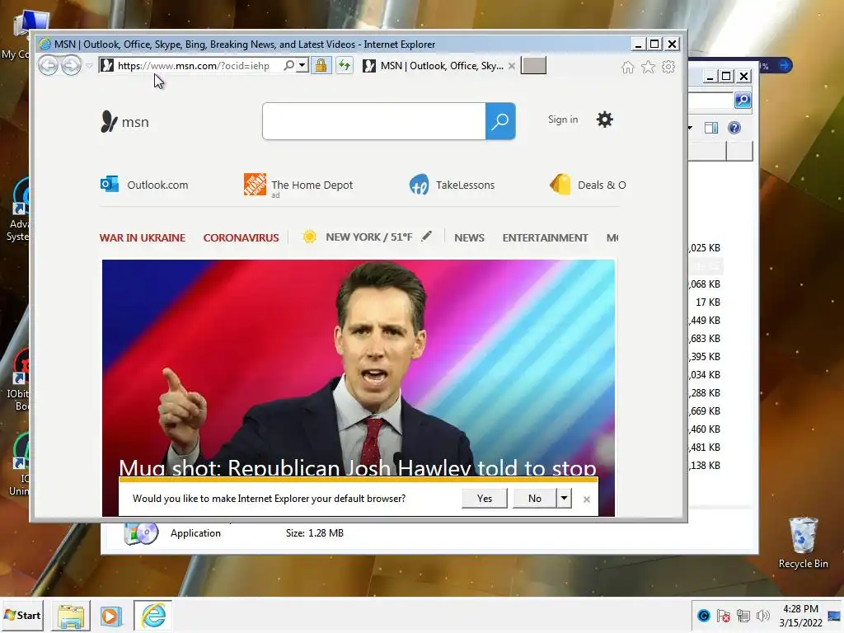Open volume speaker tray icon
The image size is (844, 633).
tap(762, 616)
